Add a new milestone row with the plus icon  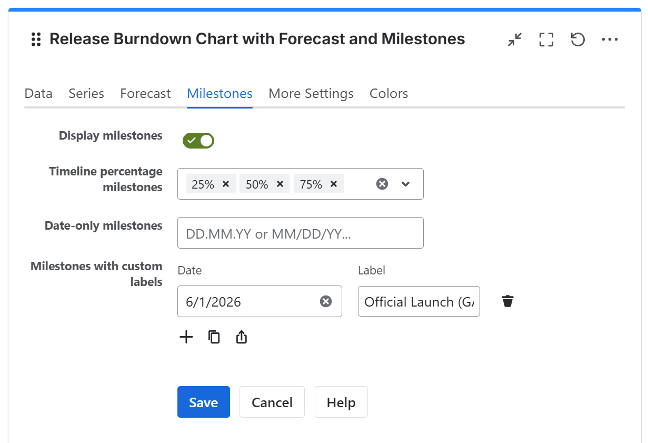[x=186, y=337]
